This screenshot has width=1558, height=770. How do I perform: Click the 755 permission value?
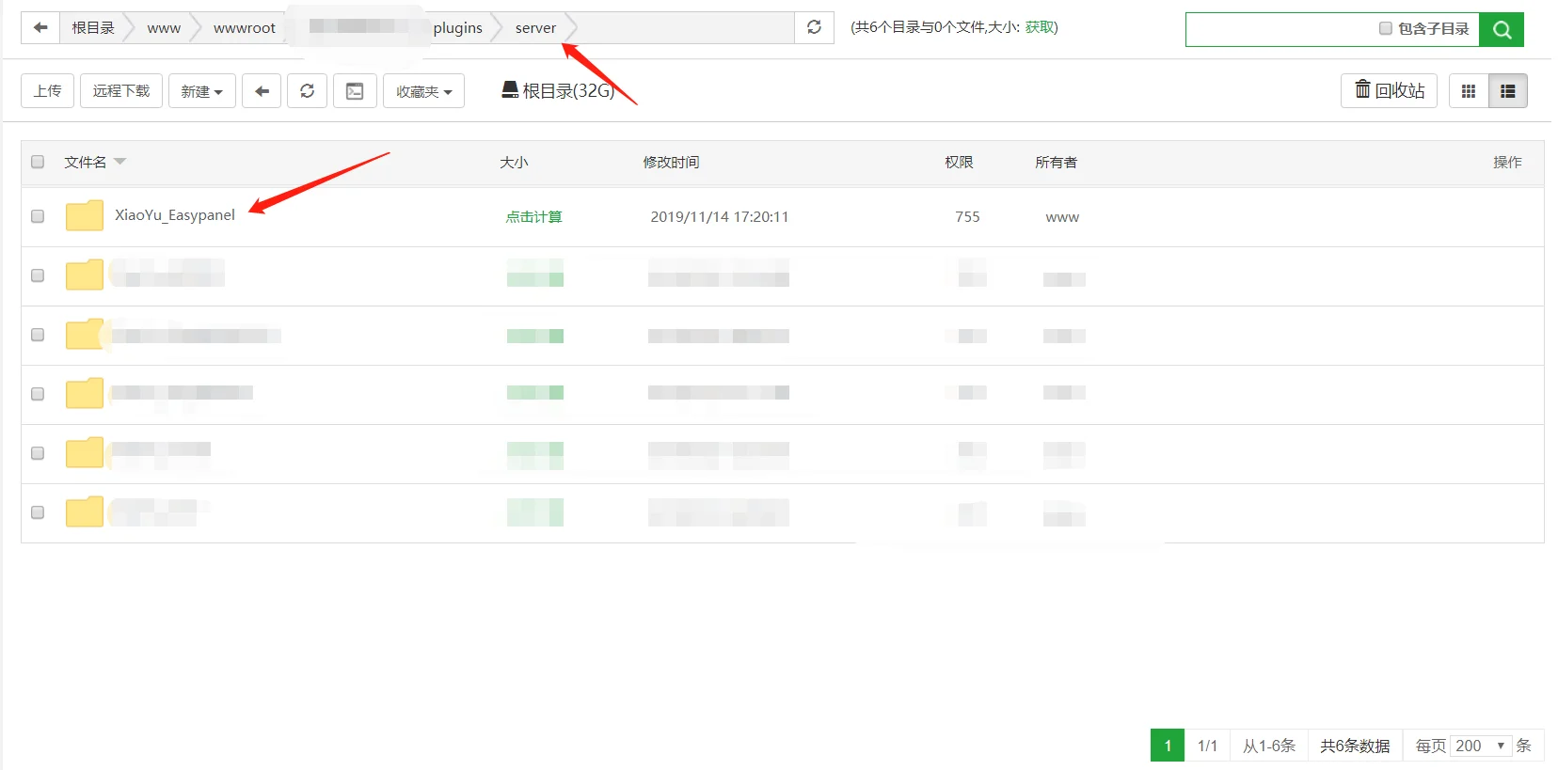pos(967,217)
